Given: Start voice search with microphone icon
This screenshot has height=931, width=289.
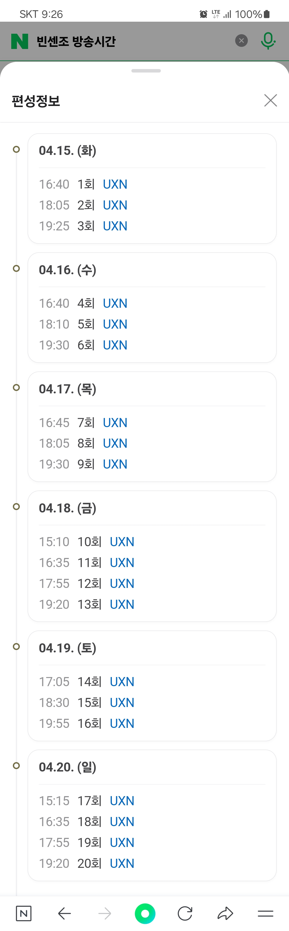Looking at the screenshot, I should pyautogui.click(x=268, y=40).
